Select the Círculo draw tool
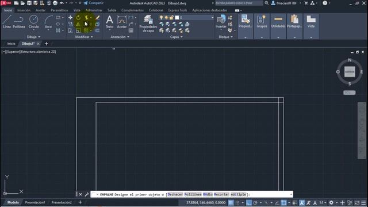This screenshot has height=207, width=368. coord(34,22)
